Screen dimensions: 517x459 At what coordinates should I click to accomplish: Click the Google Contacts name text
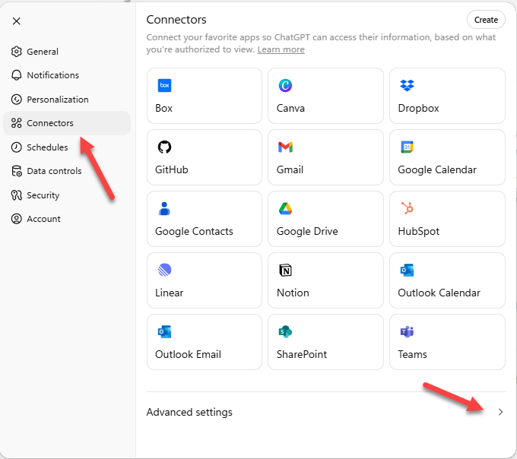coord(194,232)
